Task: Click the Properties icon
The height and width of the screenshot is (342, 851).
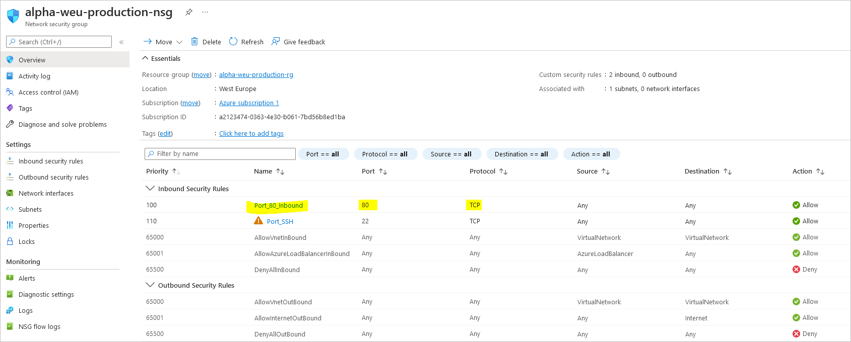Action: 10,225
